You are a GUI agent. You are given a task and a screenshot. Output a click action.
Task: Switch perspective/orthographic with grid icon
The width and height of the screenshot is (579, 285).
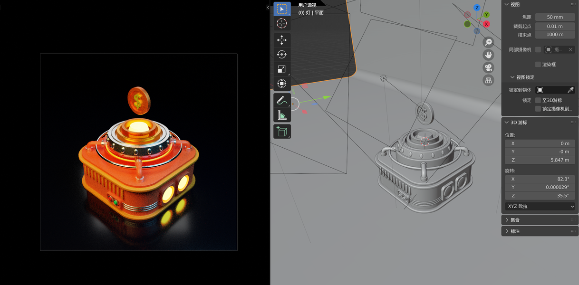click(x=488, y=80)
